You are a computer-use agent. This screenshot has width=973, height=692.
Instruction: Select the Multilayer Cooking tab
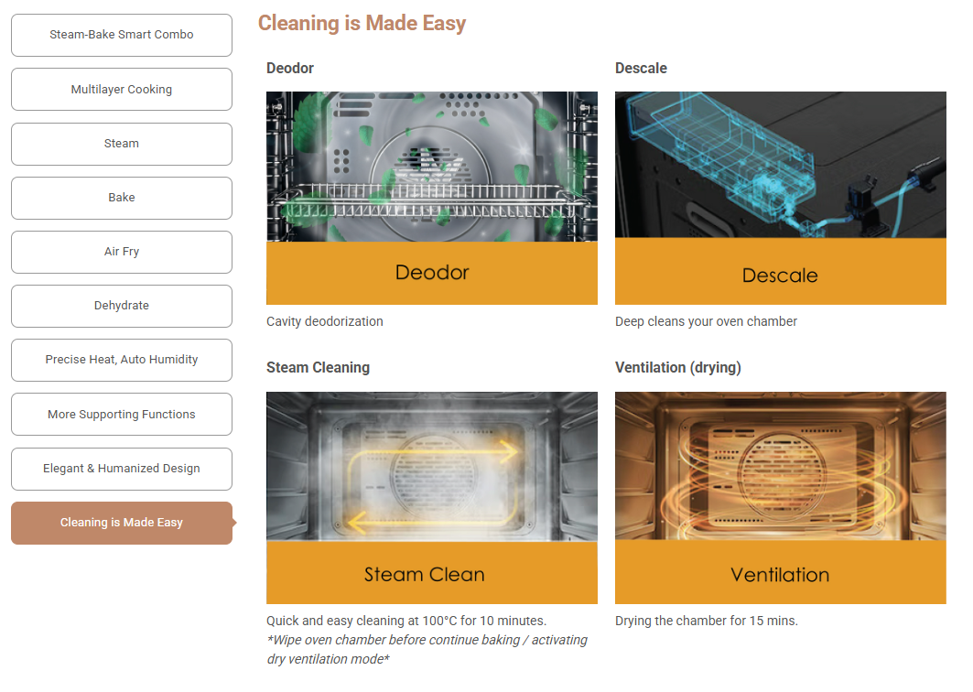[122, 90]
